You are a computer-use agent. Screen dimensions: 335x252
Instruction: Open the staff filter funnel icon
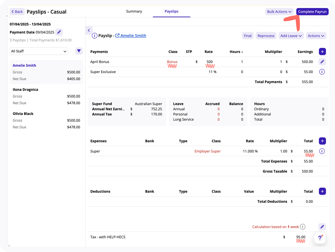tap(79, 51)
